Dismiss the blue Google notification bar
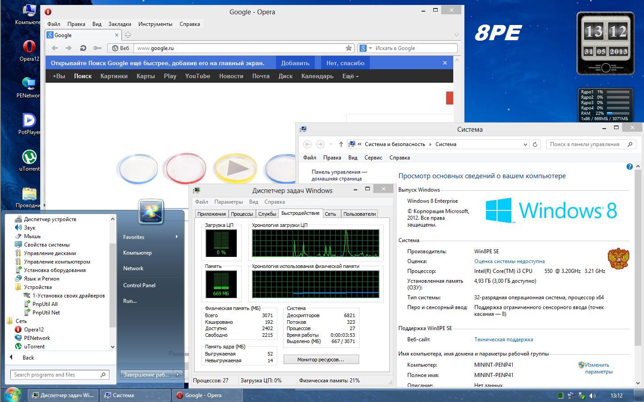Image resolution: width=644 pixels, height=402 pixels. (x=445, y=63)
